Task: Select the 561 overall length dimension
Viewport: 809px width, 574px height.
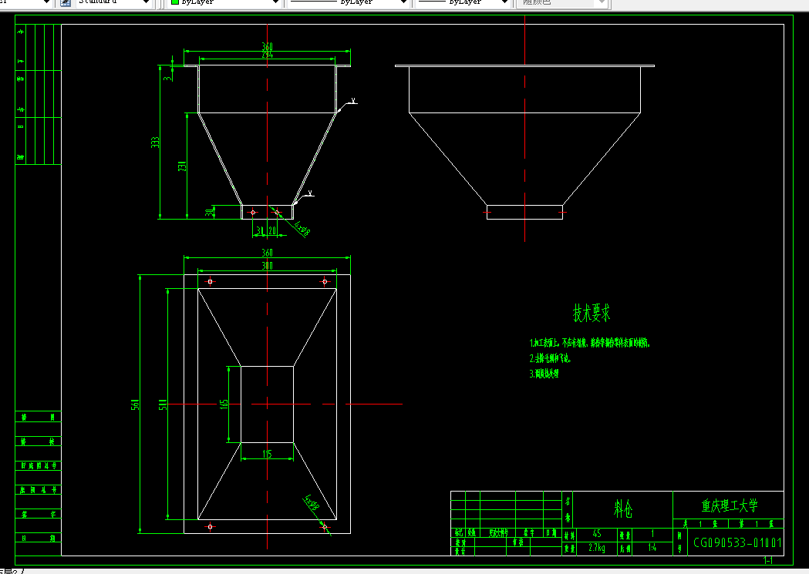Action: coord(135,404)
